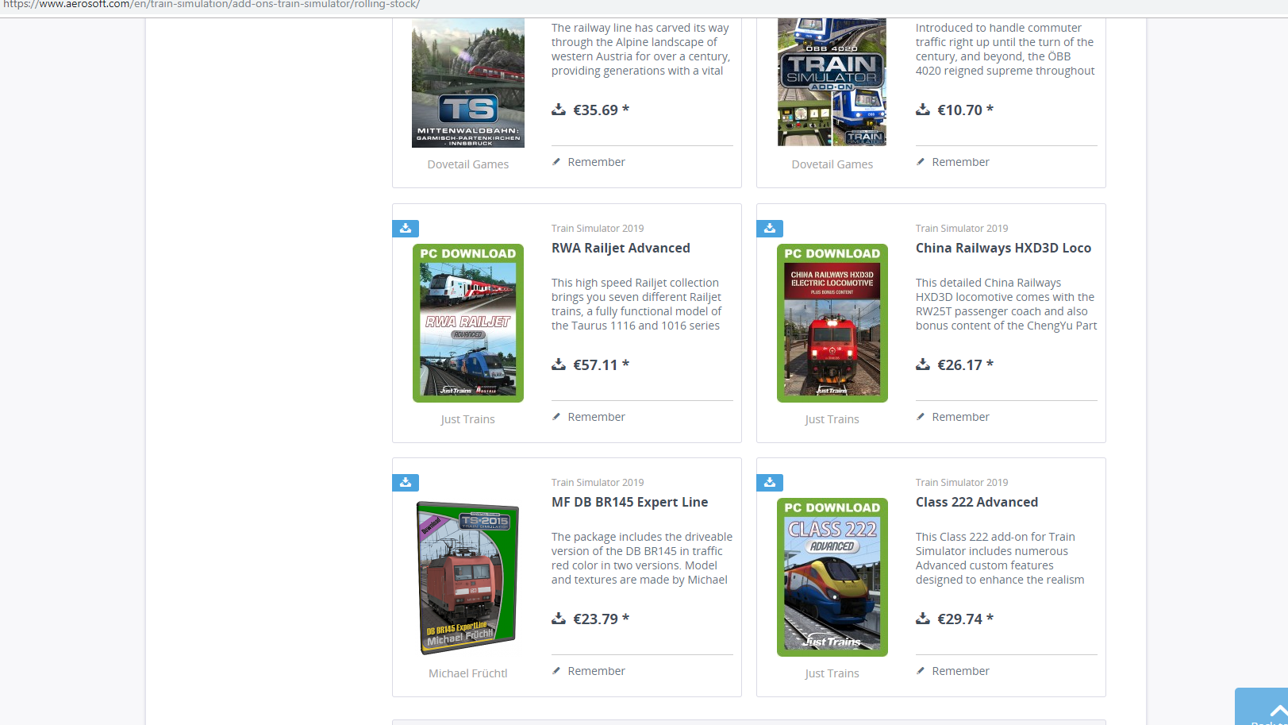Image resolution: width=1288 pixels, height=725 pixels.
Task: Click the €57.11 price text
Action: (x=602, y=364)
